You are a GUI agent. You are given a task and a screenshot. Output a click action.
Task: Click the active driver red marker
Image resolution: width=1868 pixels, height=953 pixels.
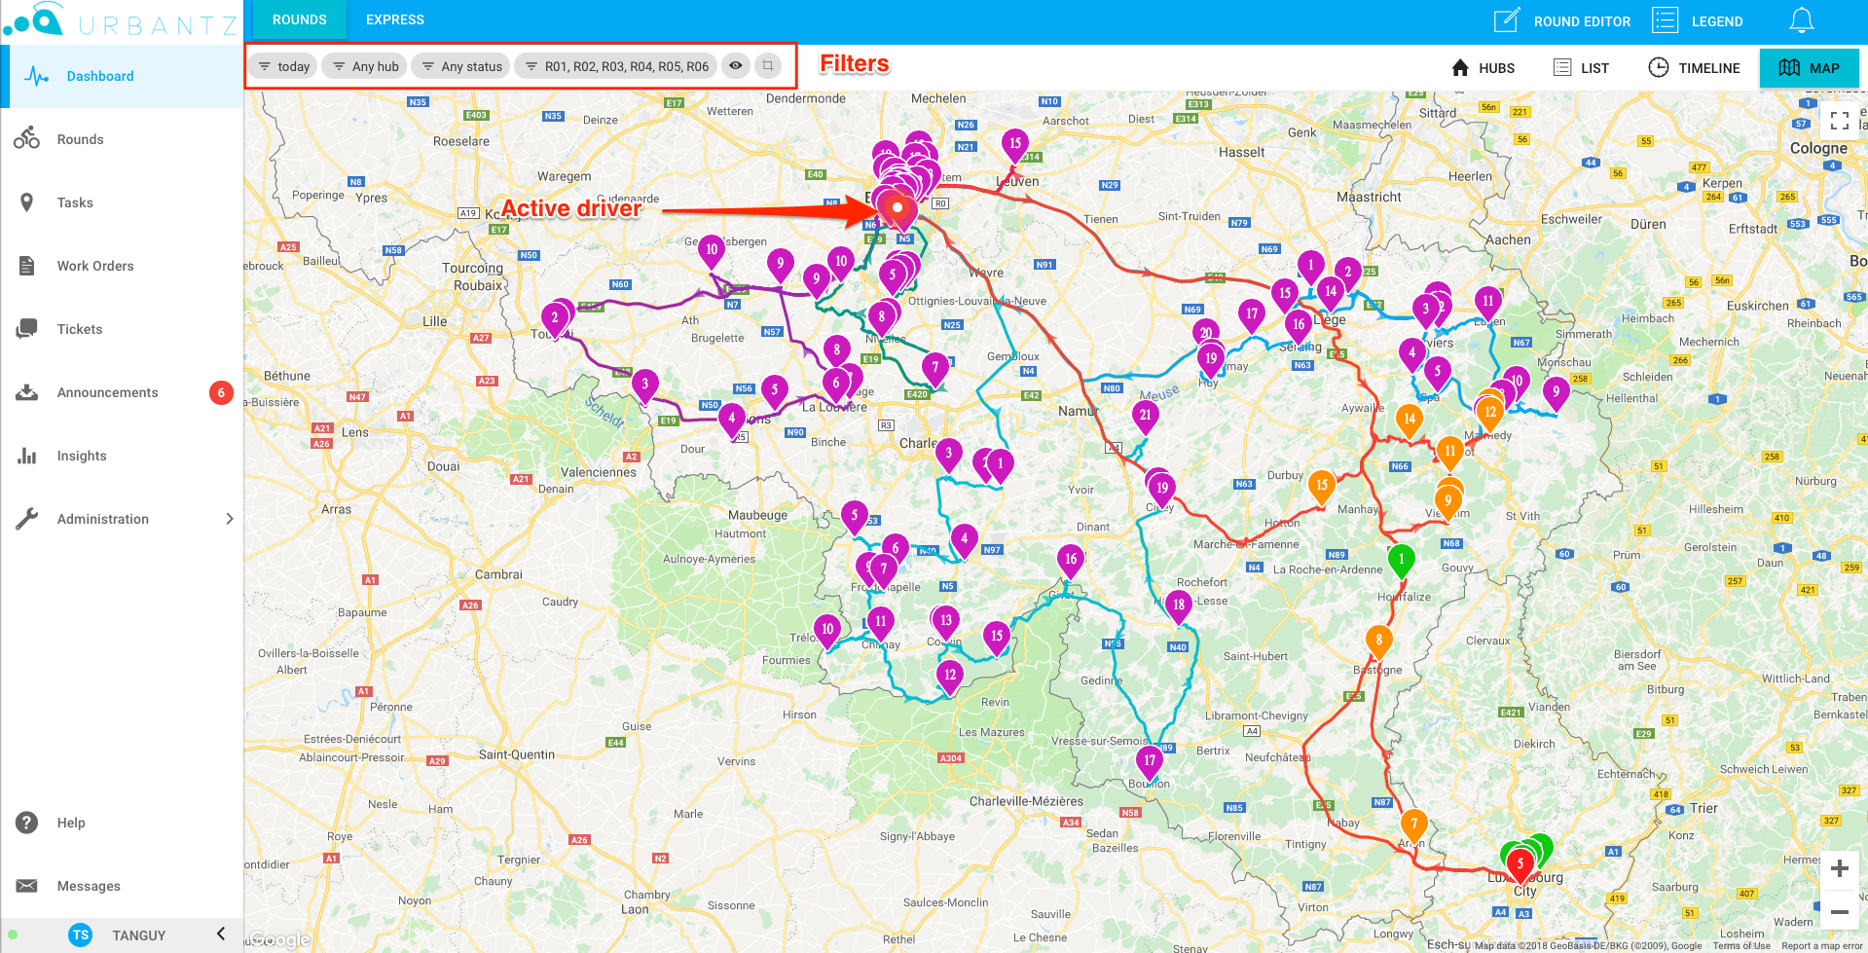pyautogui.click(x=897, y=207)
